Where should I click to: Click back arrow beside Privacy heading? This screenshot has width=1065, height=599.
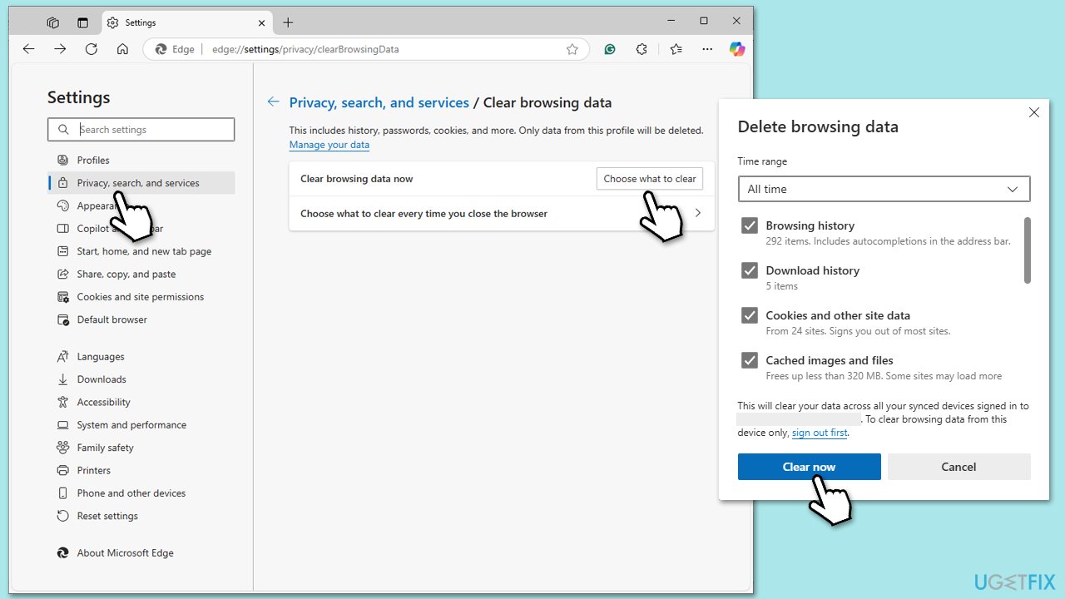[x=273, y=102]
